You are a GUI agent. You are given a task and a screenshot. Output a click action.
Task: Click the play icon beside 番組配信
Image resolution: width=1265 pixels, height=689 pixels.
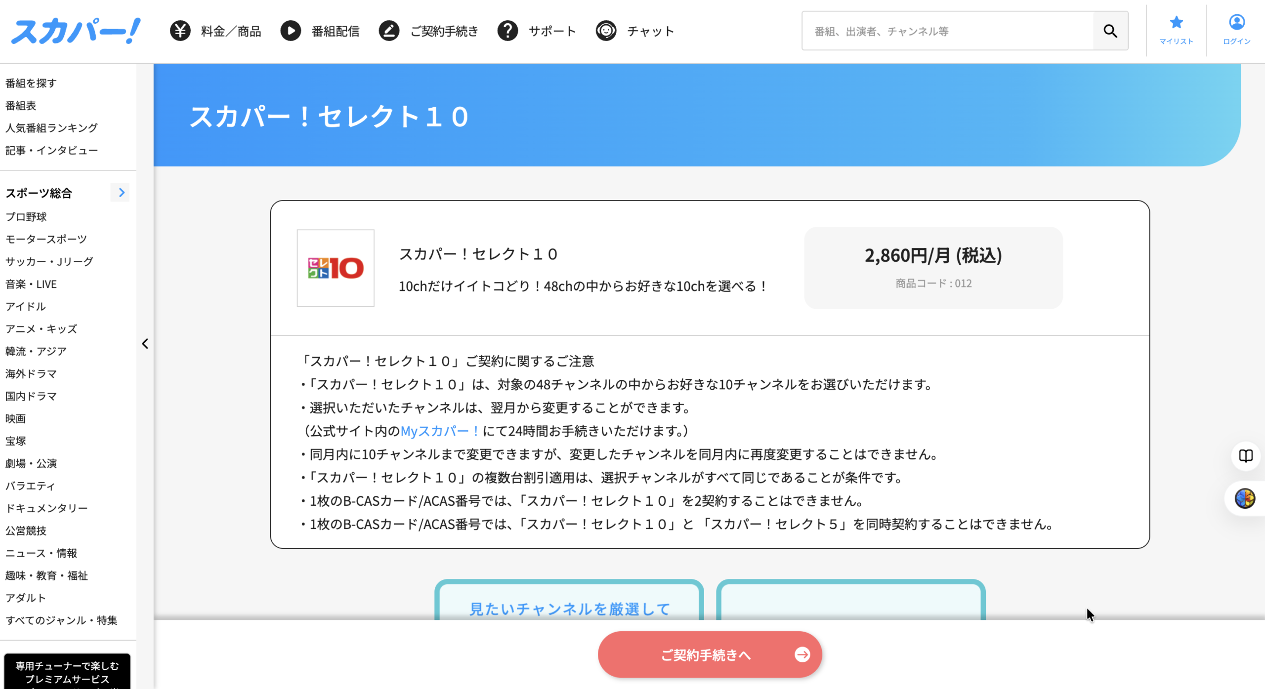click(291, 31)
